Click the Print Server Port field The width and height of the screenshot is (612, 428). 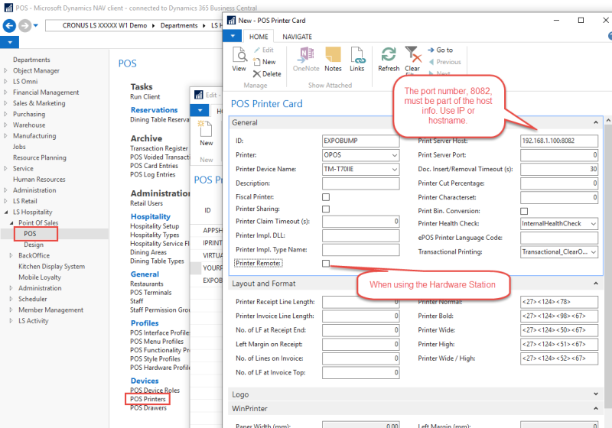pos(559,155)
